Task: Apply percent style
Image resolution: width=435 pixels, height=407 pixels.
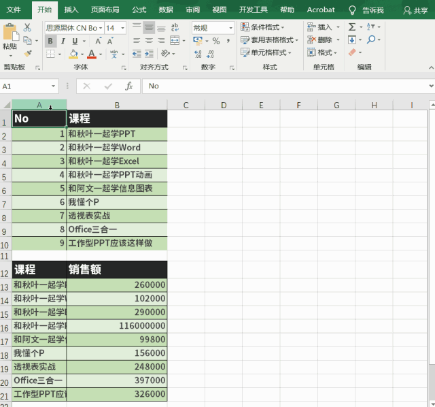Action: coord(216,41)
